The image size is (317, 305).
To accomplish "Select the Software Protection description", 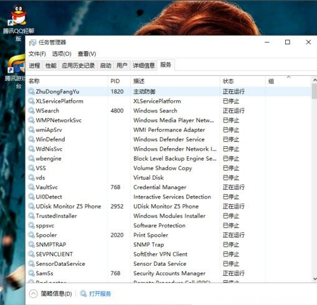I will point(159,225).
